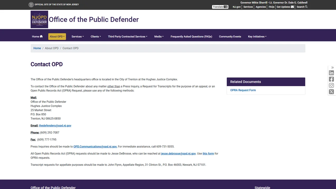Open Search with magnifier icon
Screen dimensions: 336x189
pyautogui.click(x=302, y=7)
